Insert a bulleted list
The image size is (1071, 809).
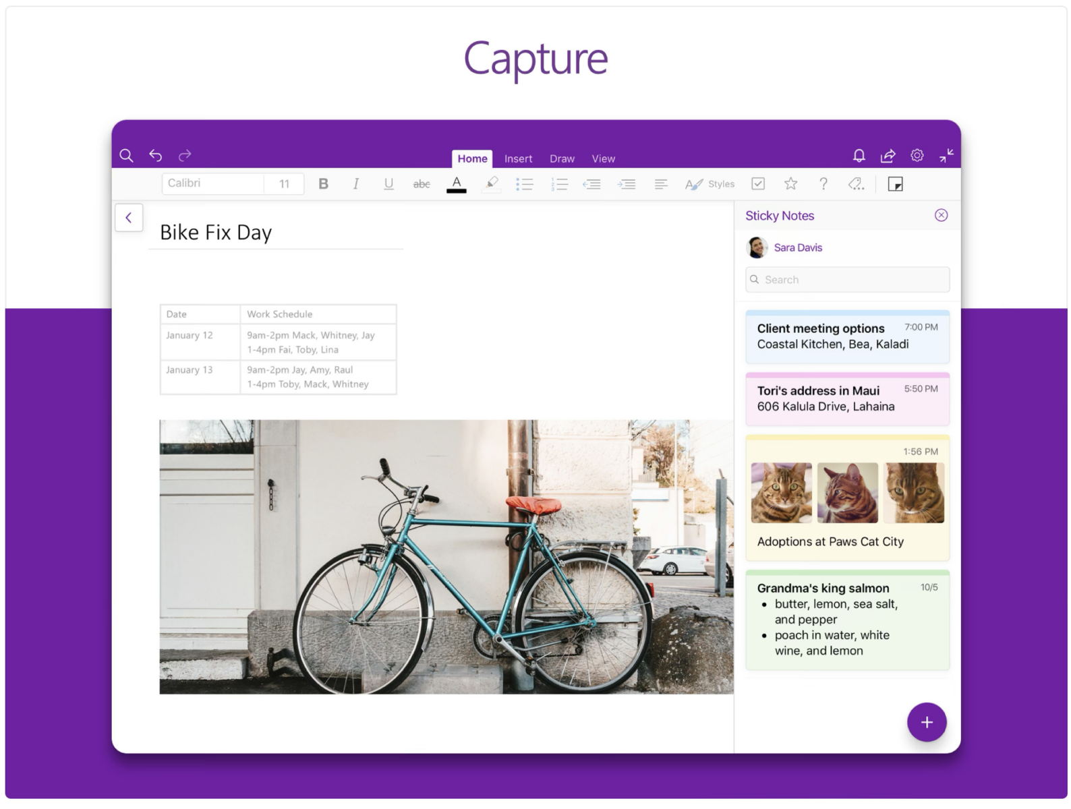(x=524, y=184)
